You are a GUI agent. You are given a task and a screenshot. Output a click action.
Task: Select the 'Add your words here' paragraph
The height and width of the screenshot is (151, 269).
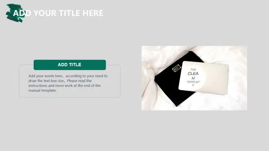click(68, 83)
